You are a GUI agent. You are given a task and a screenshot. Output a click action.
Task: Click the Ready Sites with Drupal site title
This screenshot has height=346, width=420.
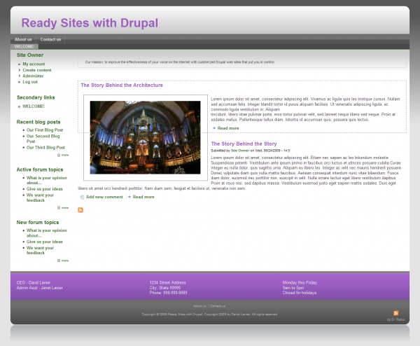point(90,23)
